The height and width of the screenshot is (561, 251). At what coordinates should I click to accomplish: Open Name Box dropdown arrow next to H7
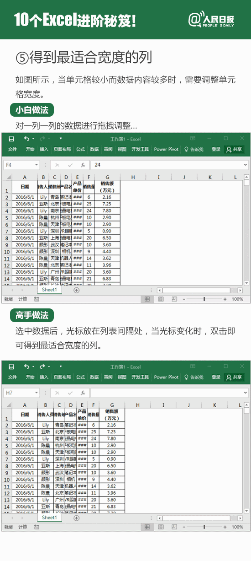(37, 393)
